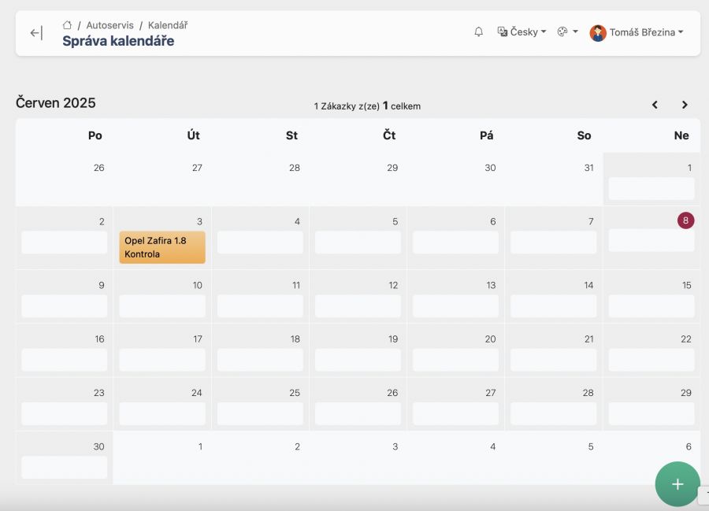
Task: Click the language translation icon
Action: click(501, 31)
